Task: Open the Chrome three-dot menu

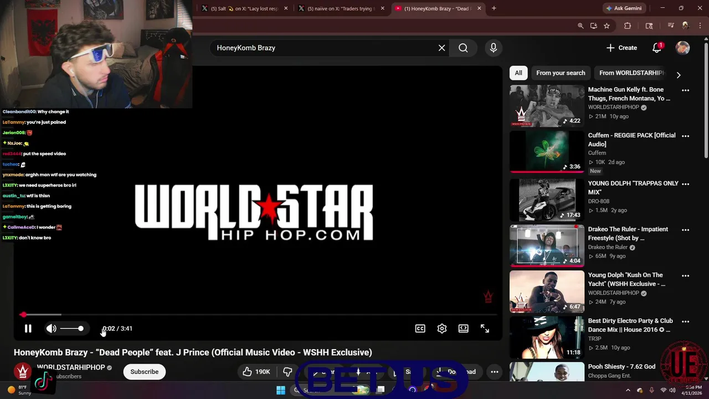Action: click(x=700, y=25)
